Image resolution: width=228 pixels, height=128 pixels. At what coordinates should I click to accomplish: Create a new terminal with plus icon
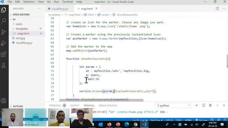point(196,105)
